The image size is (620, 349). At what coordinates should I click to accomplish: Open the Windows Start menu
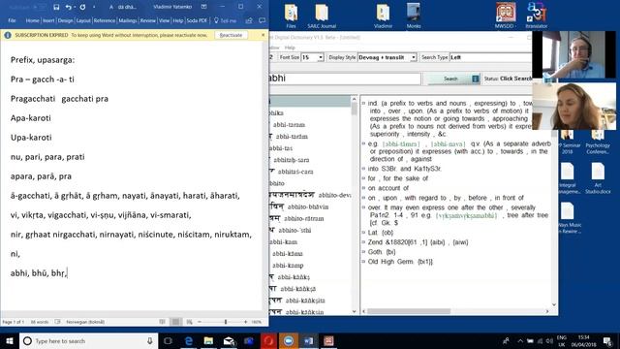pyautogui.click(x=10, y=340)
